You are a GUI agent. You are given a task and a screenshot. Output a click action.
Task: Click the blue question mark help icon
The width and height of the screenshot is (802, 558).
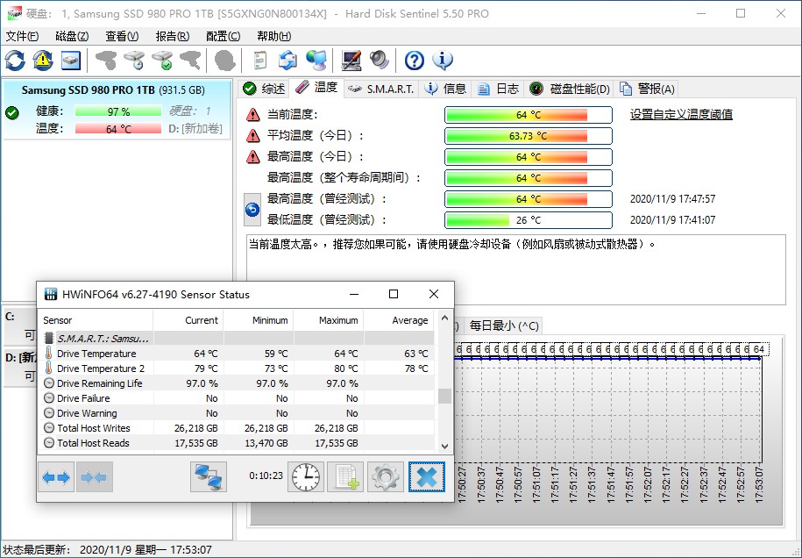[x=415, y=61]
